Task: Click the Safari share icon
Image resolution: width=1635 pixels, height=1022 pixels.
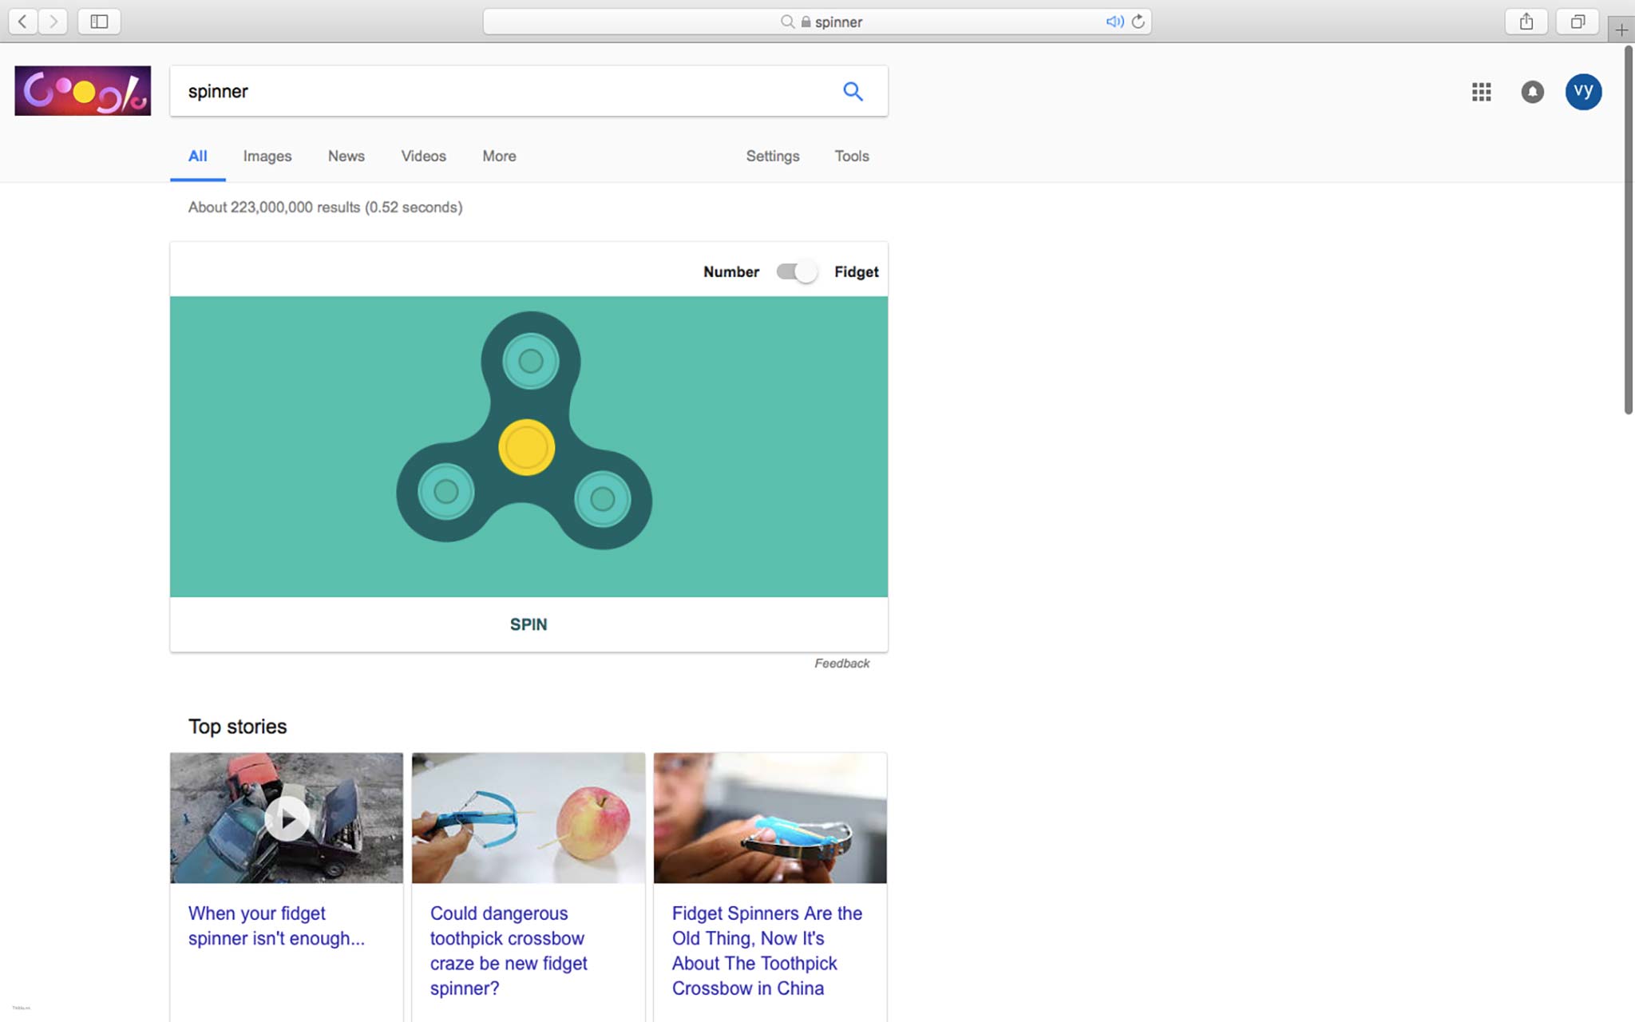Action: (1526, 22)
